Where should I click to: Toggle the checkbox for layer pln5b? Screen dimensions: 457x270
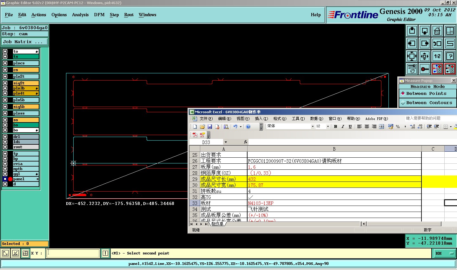[5, 100]
